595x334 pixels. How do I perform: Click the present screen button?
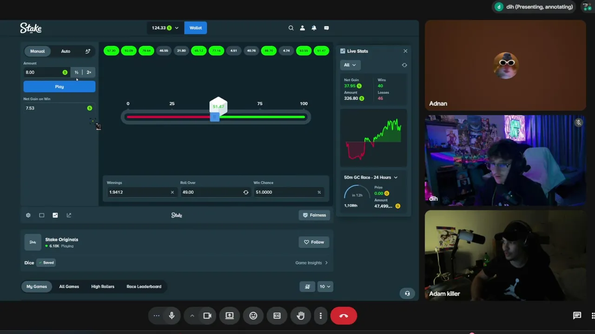(x=230, y=316)
